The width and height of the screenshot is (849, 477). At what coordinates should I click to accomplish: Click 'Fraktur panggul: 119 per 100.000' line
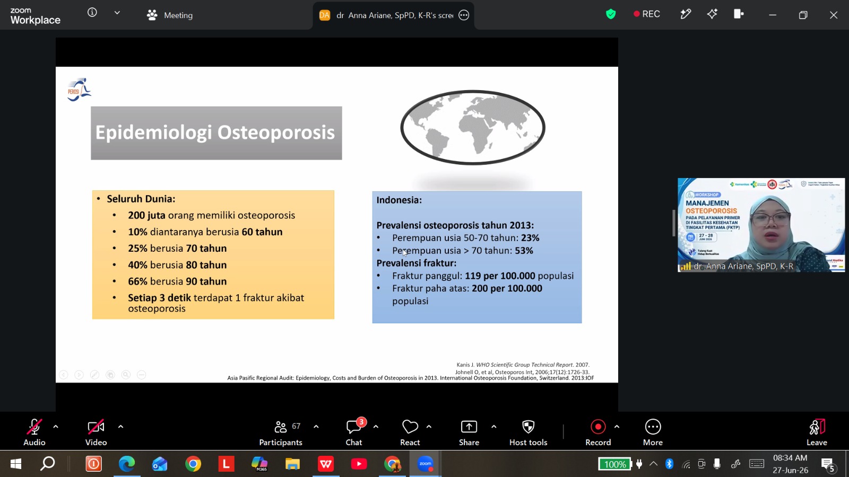pyautogui.click(x=483, y=276)
